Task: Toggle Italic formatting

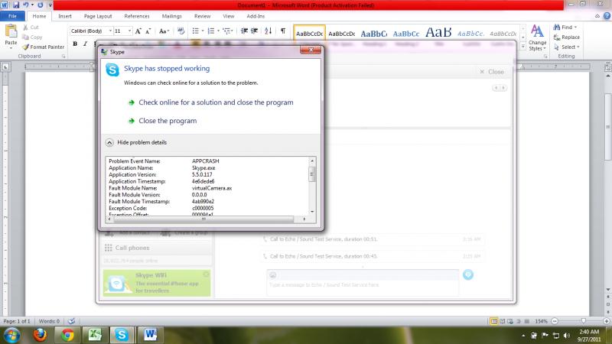Action: 85,44
